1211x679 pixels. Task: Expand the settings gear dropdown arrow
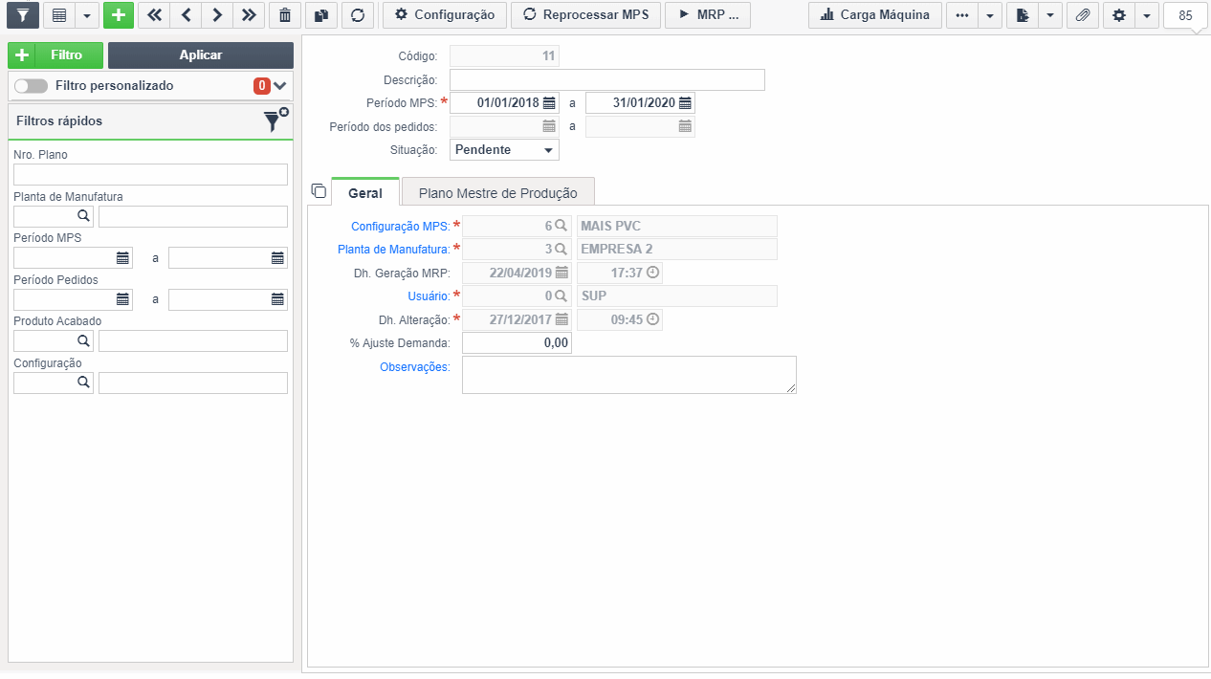1146,15
